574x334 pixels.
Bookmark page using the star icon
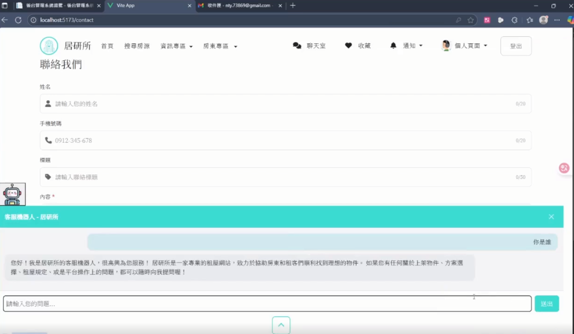coord(470,20)
